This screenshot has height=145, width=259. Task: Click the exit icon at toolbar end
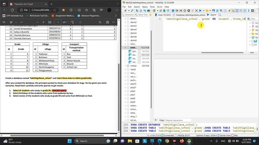(253, 10)
